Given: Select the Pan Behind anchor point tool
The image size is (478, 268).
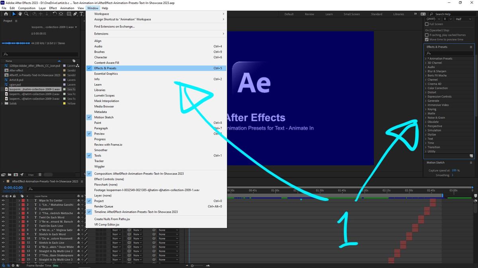Looking at the screenshot, I should click(60, 13).
